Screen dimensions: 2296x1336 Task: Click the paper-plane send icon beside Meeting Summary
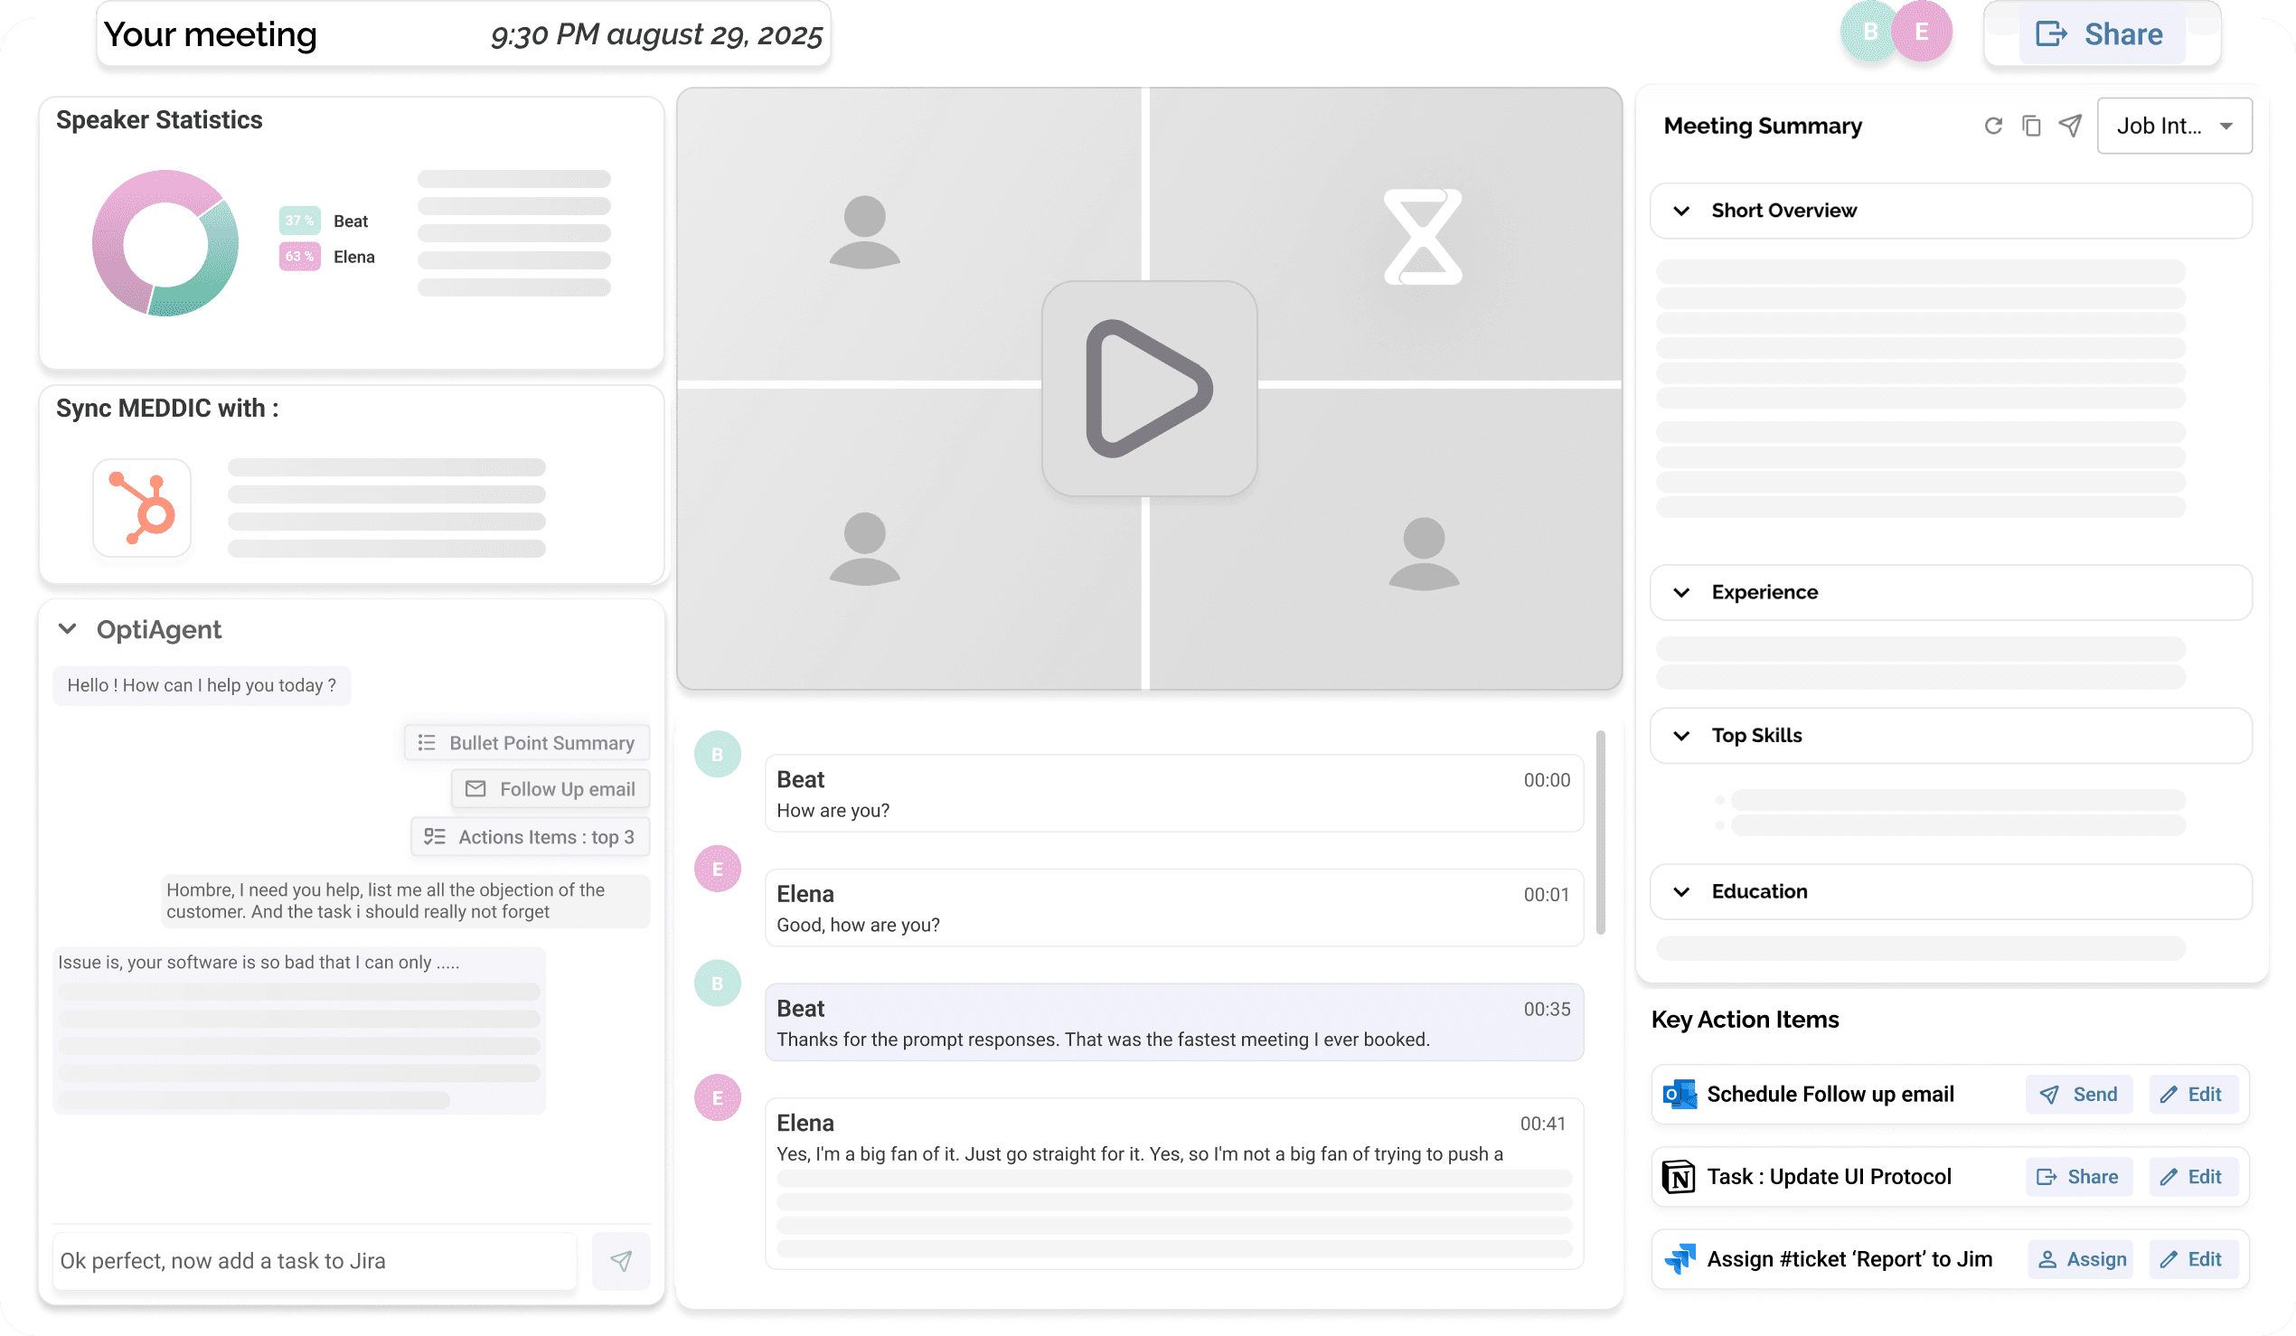2070,126
